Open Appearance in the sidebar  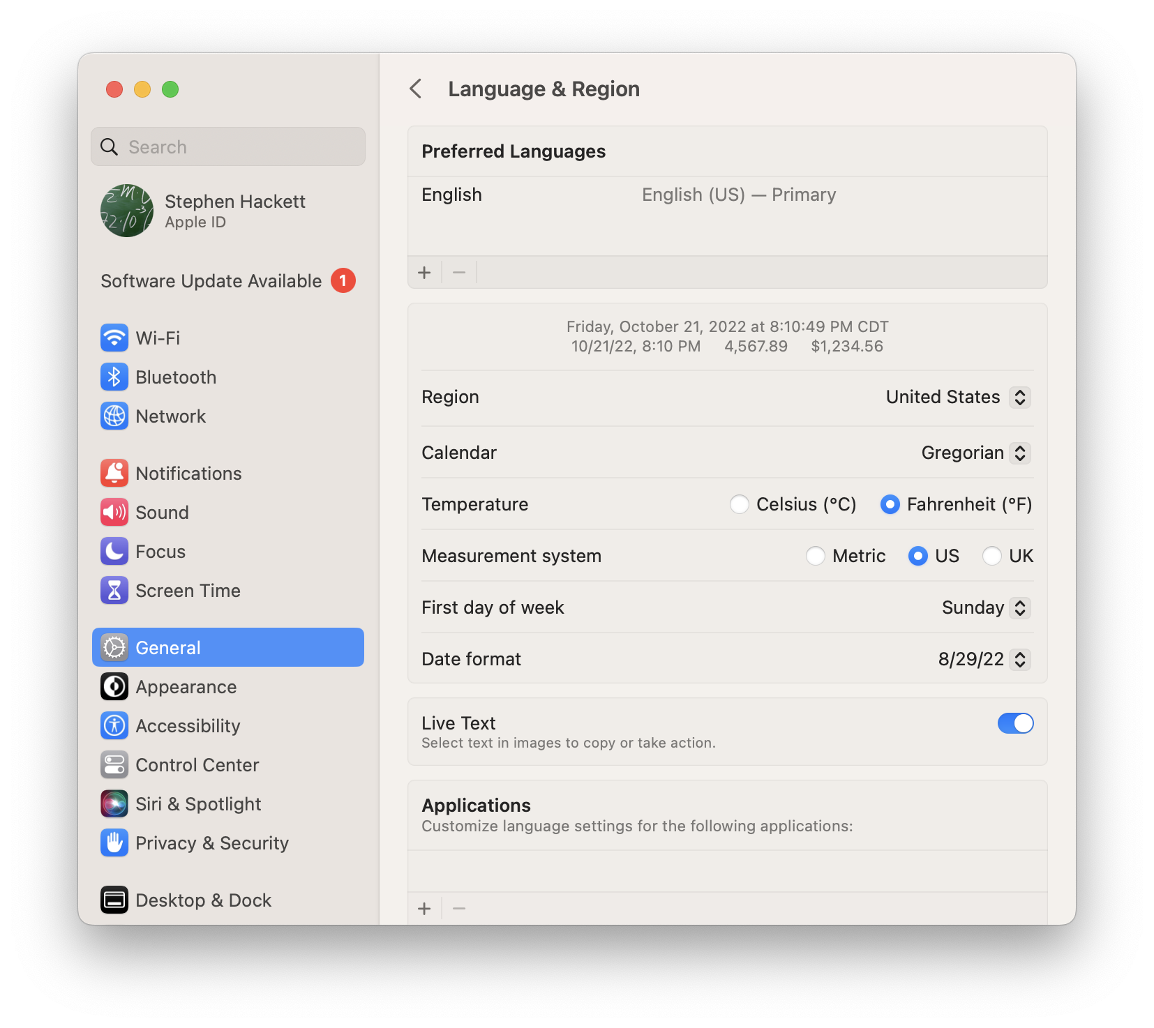coord(186,687)
